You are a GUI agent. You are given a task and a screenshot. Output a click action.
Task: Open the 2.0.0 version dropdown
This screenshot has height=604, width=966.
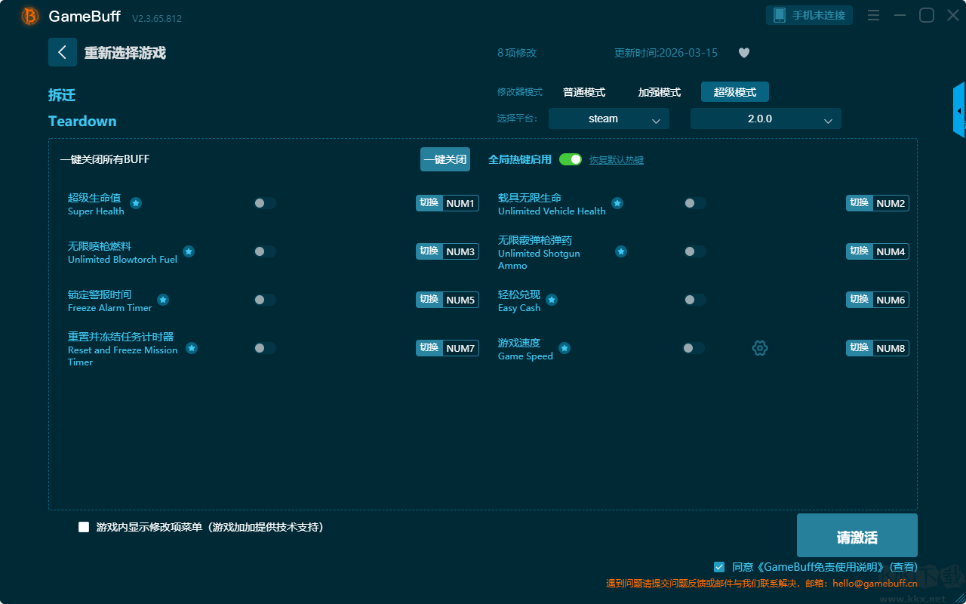tap(766, 119)
